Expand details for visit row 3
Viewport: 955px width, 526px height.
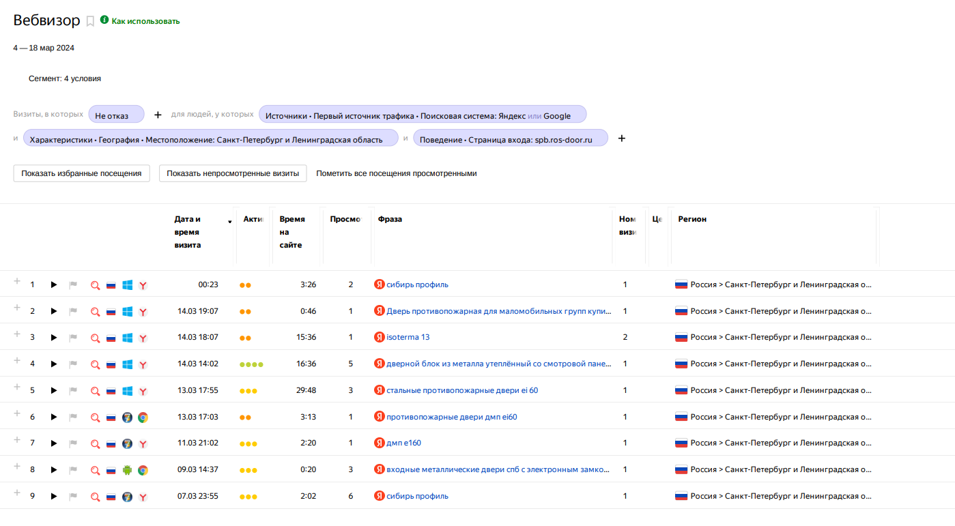pos(17,334)
